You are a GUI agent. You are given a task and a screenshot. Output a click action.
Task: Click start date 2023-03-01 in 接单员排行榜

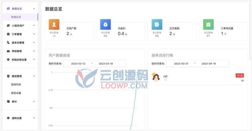181,64
